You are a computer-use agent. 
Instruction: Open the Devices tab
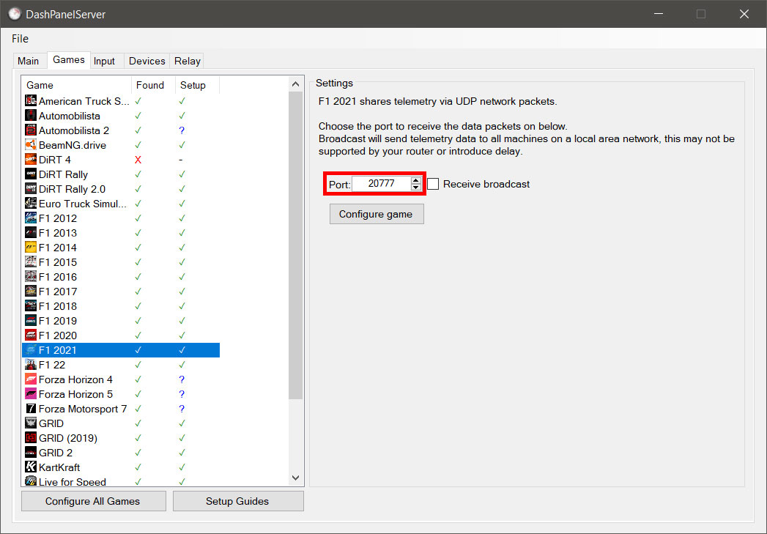coord(147,61)
